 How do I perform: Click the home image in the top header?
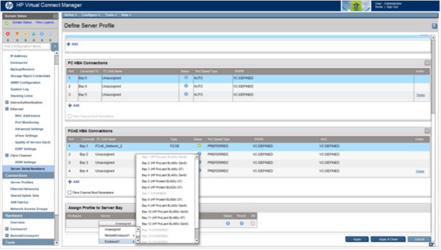point(356,5)
